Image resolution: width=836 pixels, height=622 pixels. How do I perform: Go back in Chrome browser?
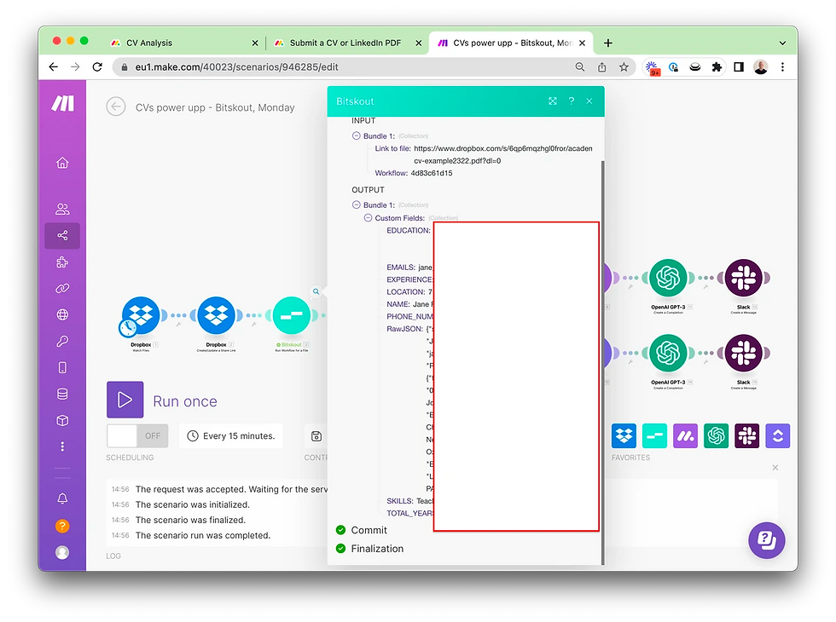click(53, 67)
